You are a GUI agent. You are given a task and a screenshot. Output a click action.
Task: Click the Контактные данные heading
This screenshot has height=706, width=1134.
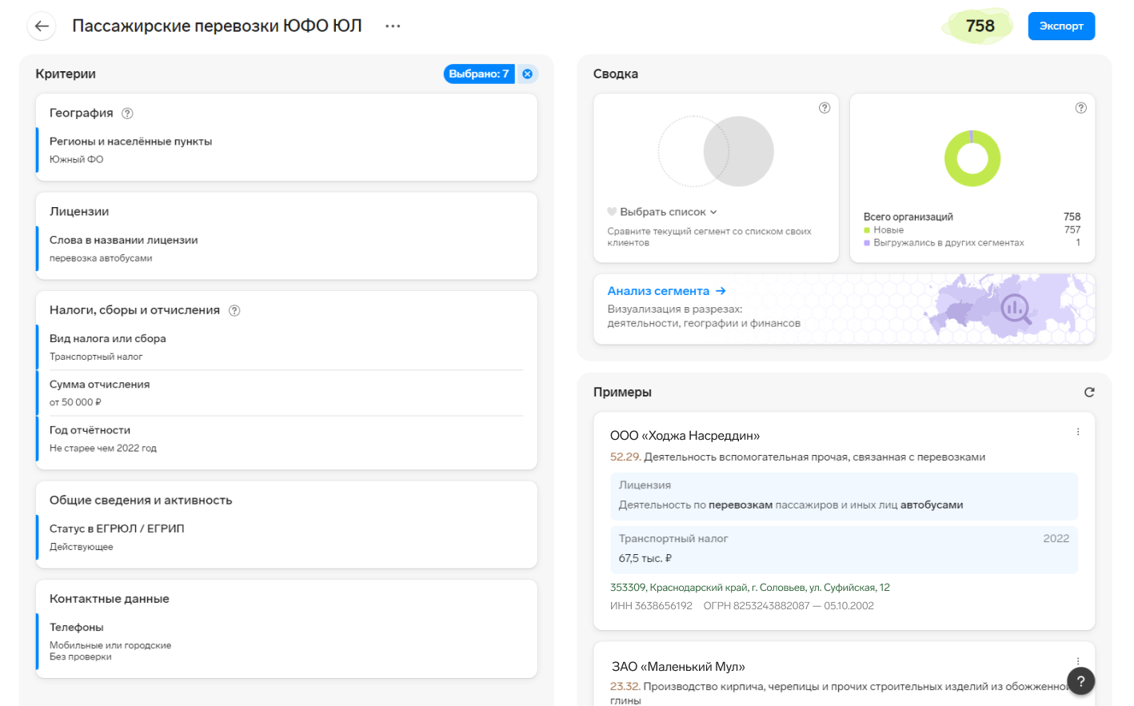[x=110, y=599]
